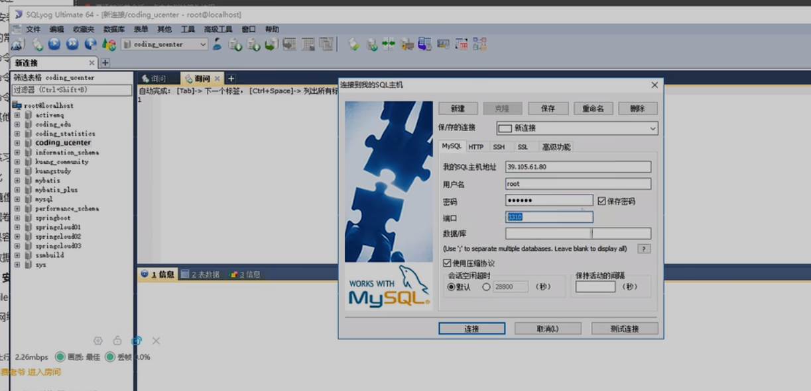This screenshot has width=811, height=391.
Task: Click the single-arrow Execute Query icon
Action: click(55, 44)
